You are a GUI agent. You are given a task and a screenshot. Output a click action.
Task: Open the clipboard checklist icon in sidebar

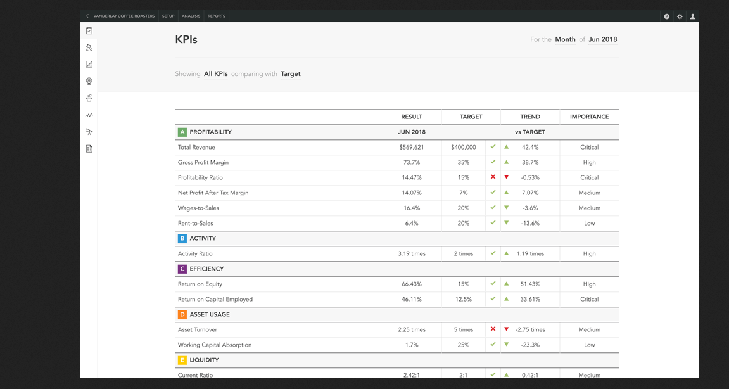tap(89, 30)
